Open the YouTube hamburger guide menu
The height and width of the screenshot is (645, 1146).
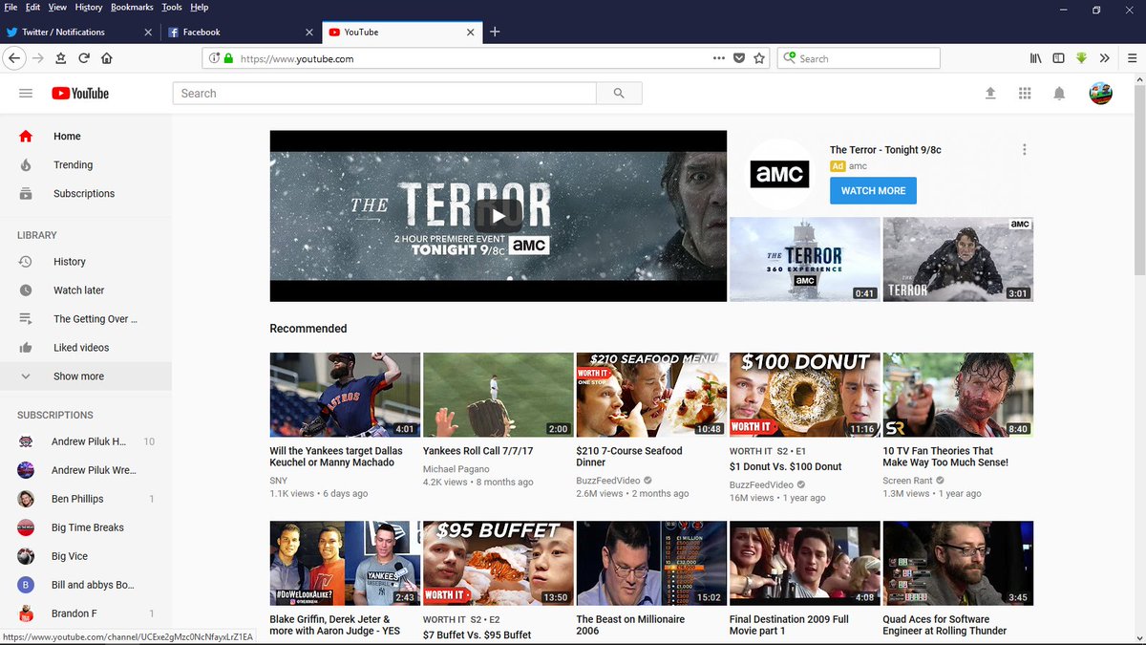26,93
